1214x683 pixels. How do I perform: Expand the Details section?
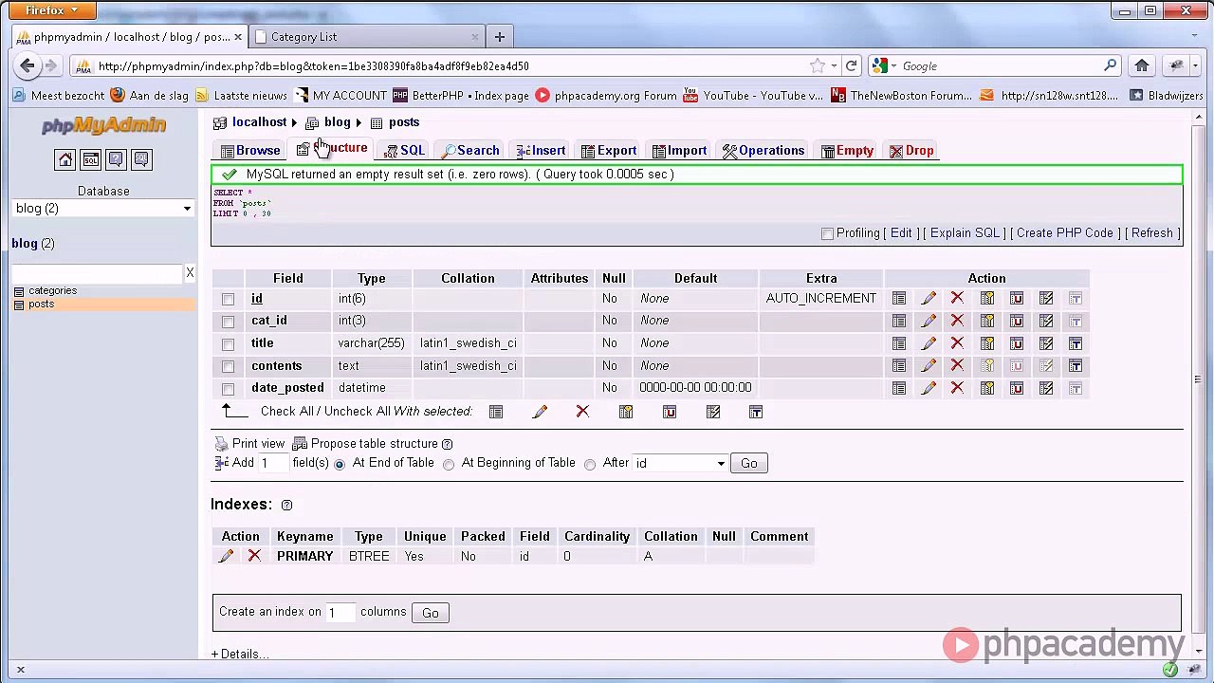[x=240, y=655]
